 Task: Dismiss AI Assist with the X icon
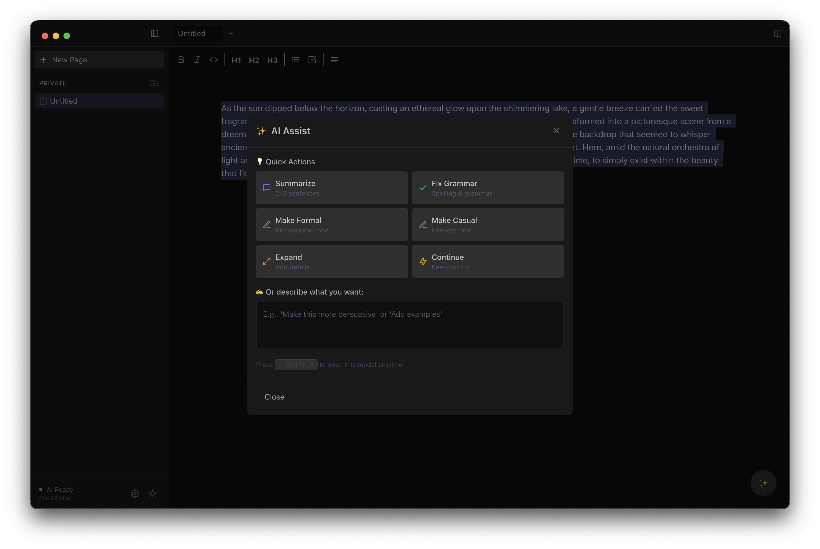(556, 131)
